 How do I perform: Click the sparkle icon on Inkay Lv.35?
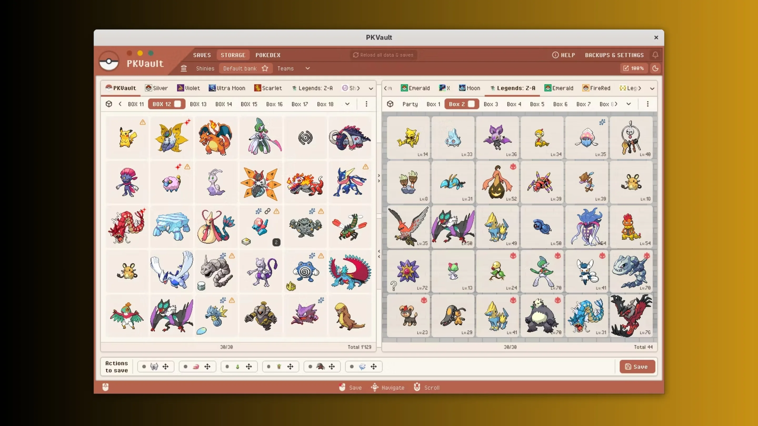(x=602, y=122)
